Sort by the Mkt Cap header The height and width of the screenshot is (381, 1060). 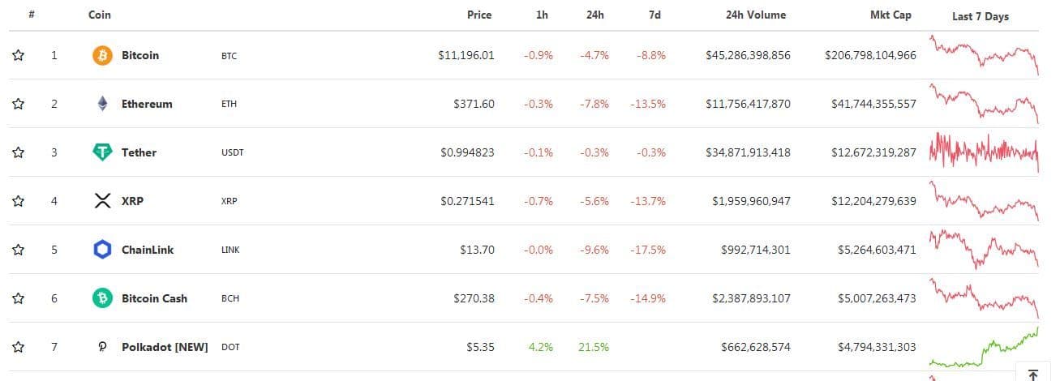(x=893, y=15)
